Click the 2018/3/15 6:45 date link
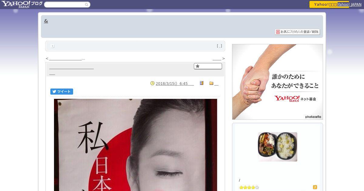This screenshot has height=191, width=364. click(175, 84)
